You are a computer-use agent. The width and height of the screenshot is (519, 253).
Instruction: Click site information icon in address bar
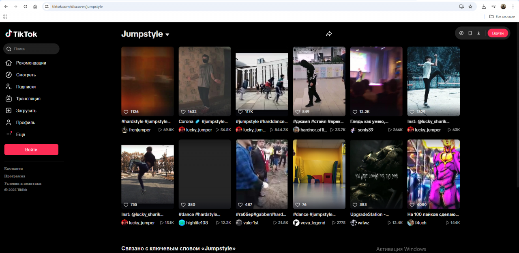47,6
